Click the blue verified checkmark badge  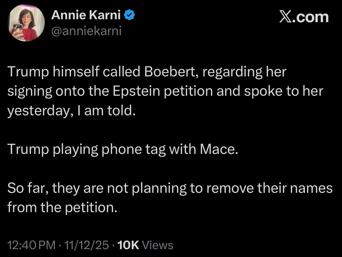click(129, 15)
